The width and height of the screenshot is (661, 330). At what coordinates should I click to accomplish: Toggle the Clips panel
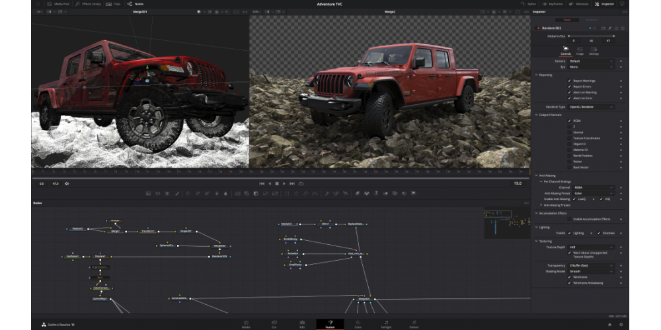(113, 4)
